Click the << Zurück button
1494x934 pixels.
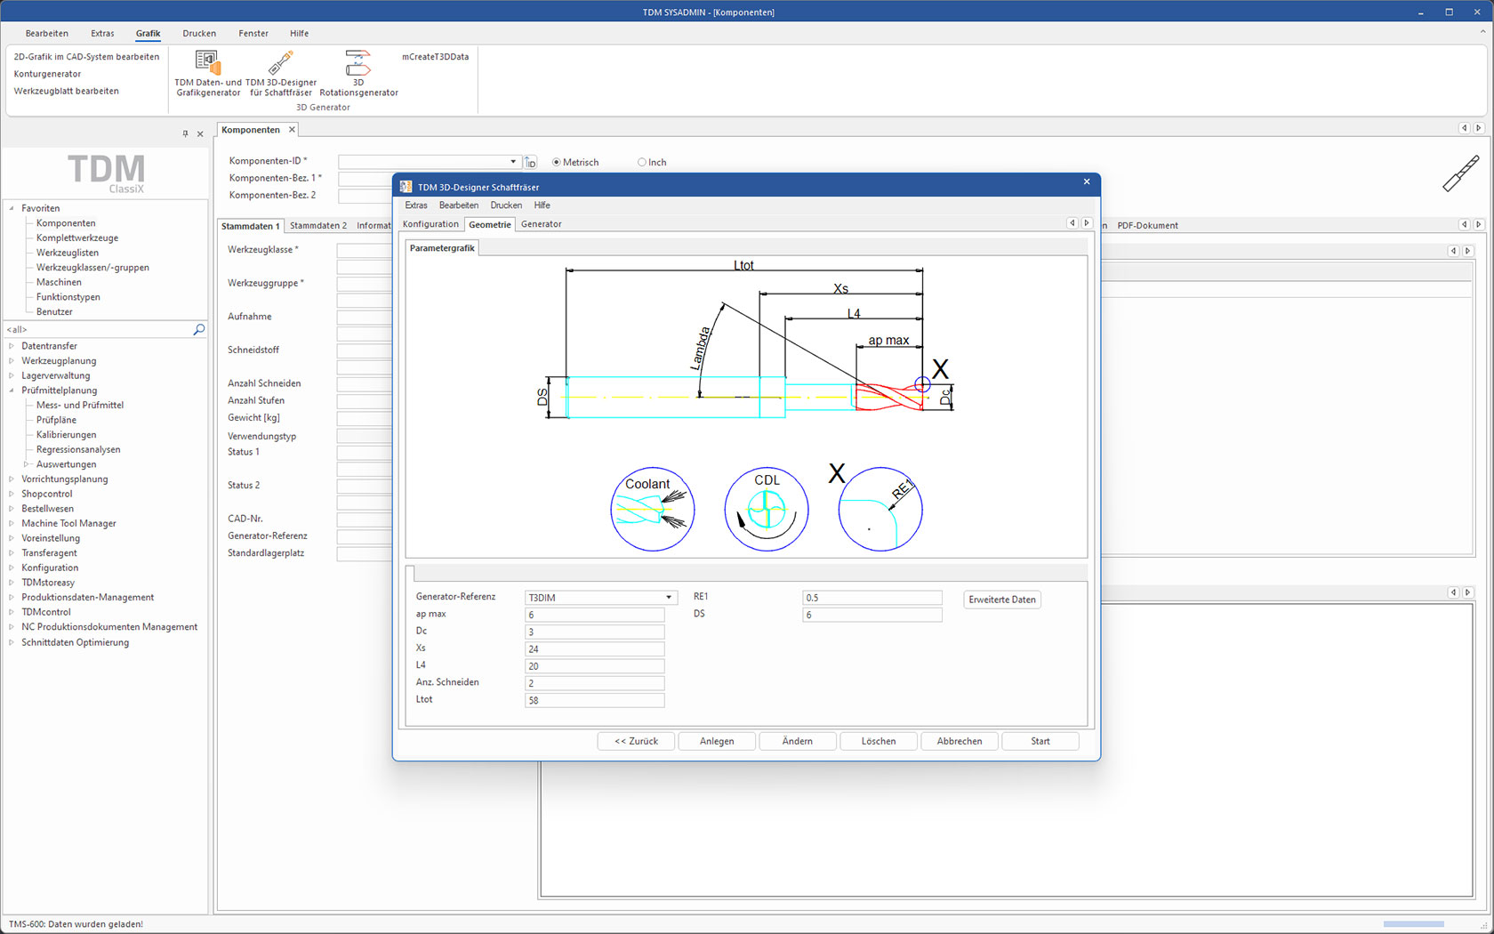(x=637, y=741)
